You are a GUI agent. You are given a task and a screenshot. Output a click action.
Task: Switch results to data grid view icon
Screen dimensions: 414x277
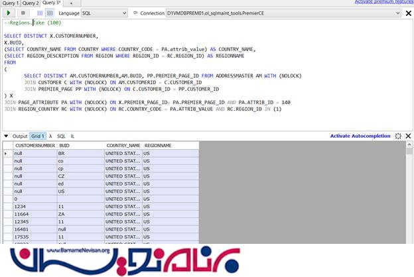(x=49, y=13)
